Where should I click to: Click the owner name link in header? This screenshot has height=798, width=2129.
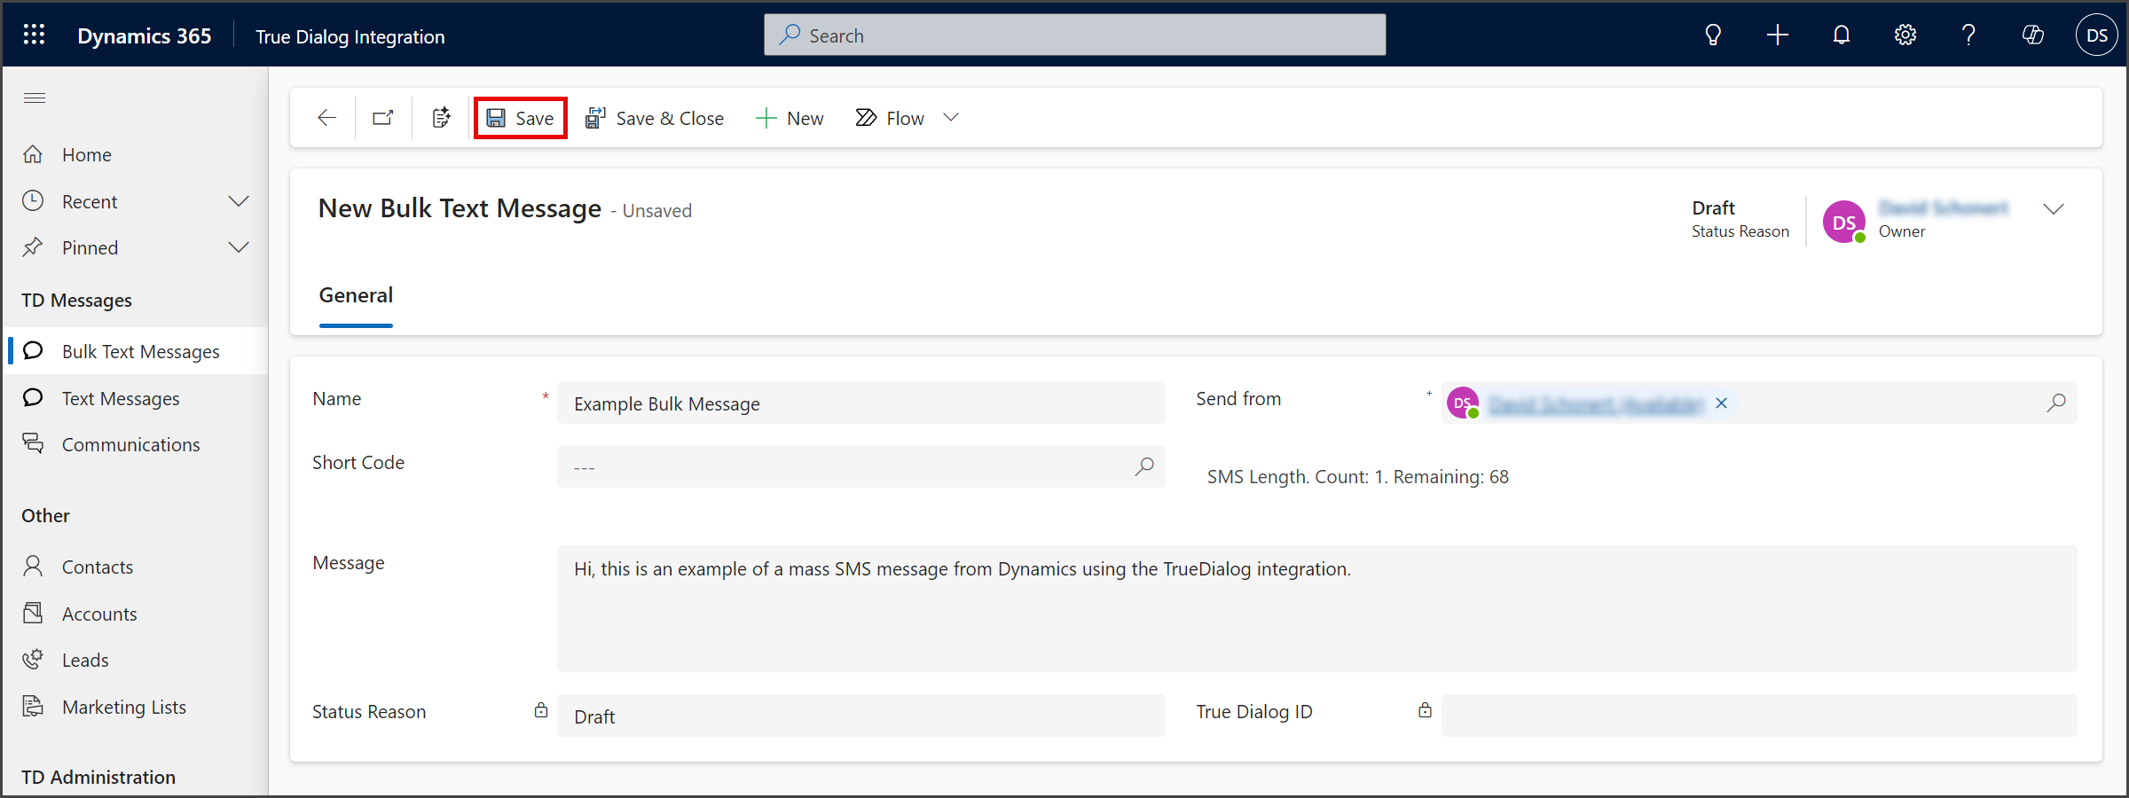pyautogui.click(x=1944, y=208)
